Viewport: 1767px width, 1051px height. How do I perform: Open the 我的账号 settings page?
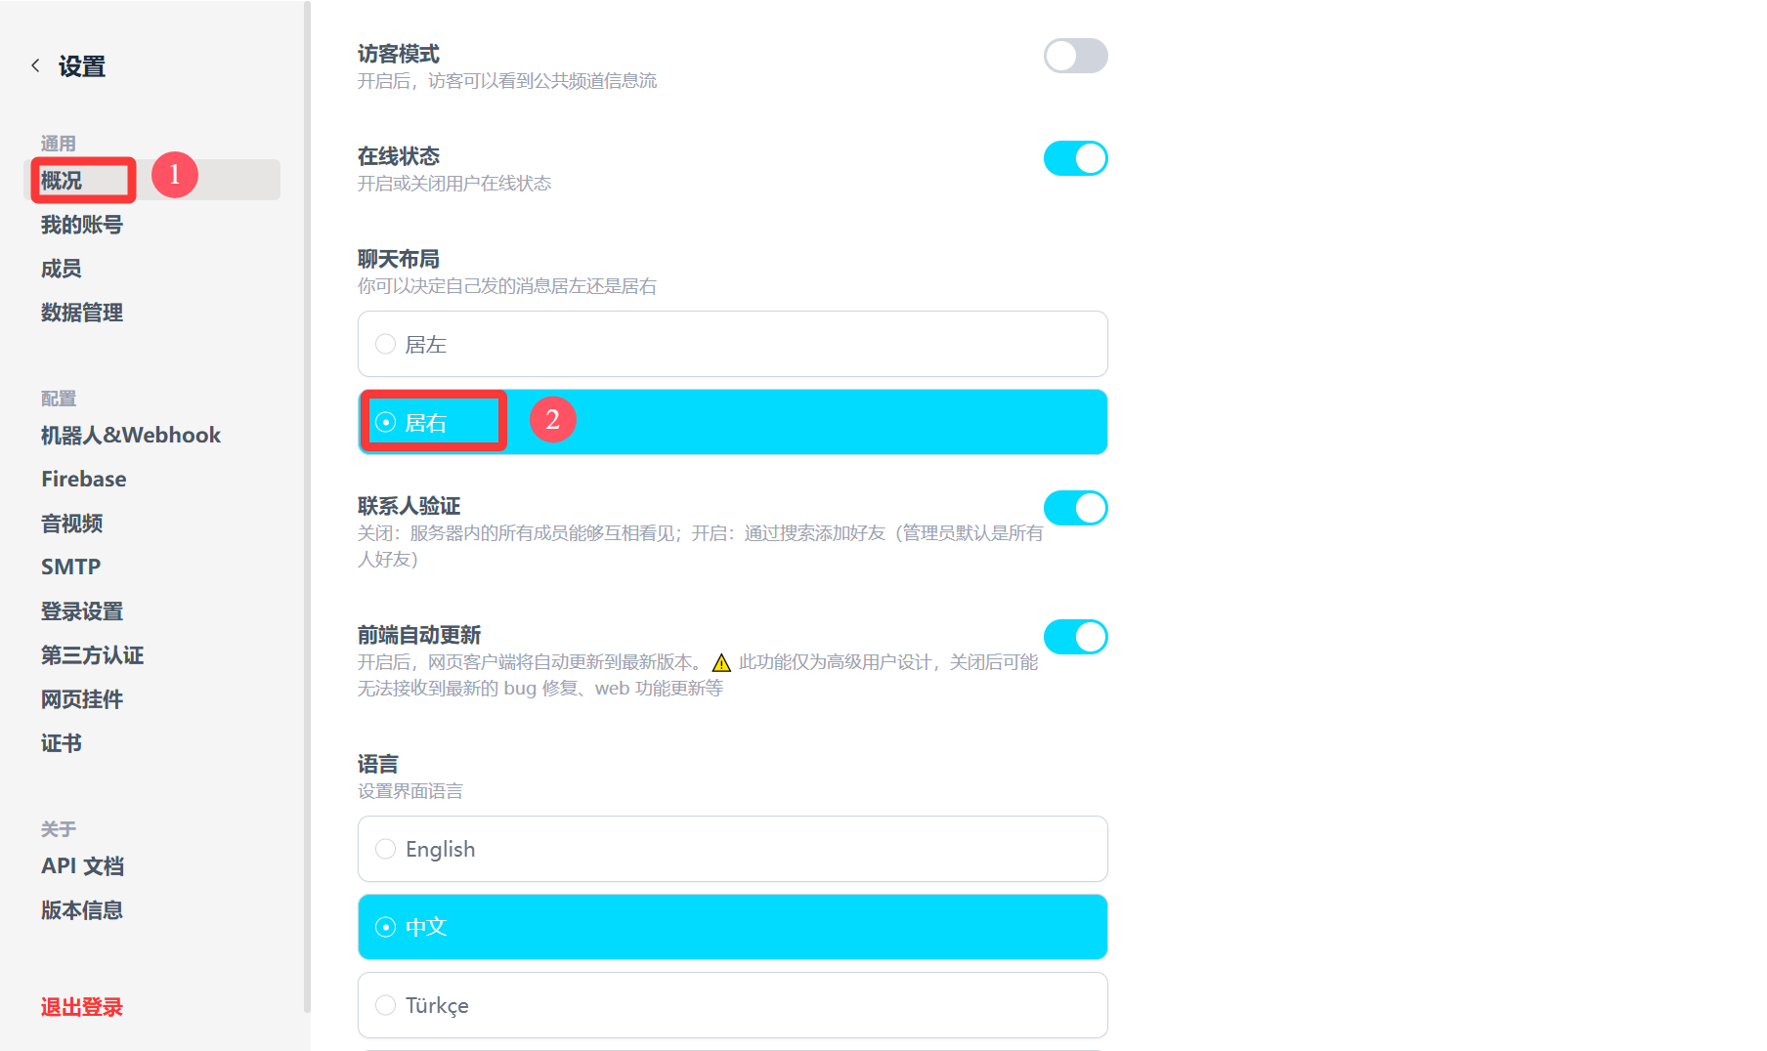pos(82,225)
